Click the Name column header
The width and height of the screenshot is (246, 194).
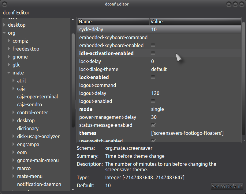pyautogui.click(x=113, y=21)
